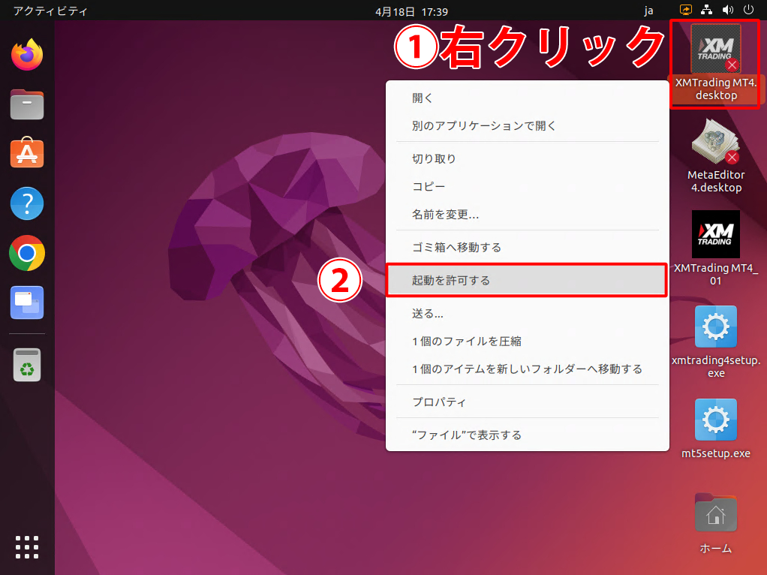The image size is (767, 575).
Task: Select the MetaEditor 4.desktop icon
Action: (715, 143)
